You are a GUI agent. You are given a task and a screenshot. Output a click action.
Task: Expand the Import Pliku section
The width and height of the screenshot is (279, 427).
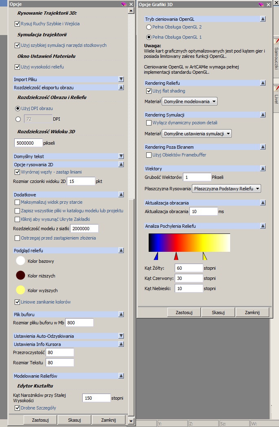(x=121, y=79)
